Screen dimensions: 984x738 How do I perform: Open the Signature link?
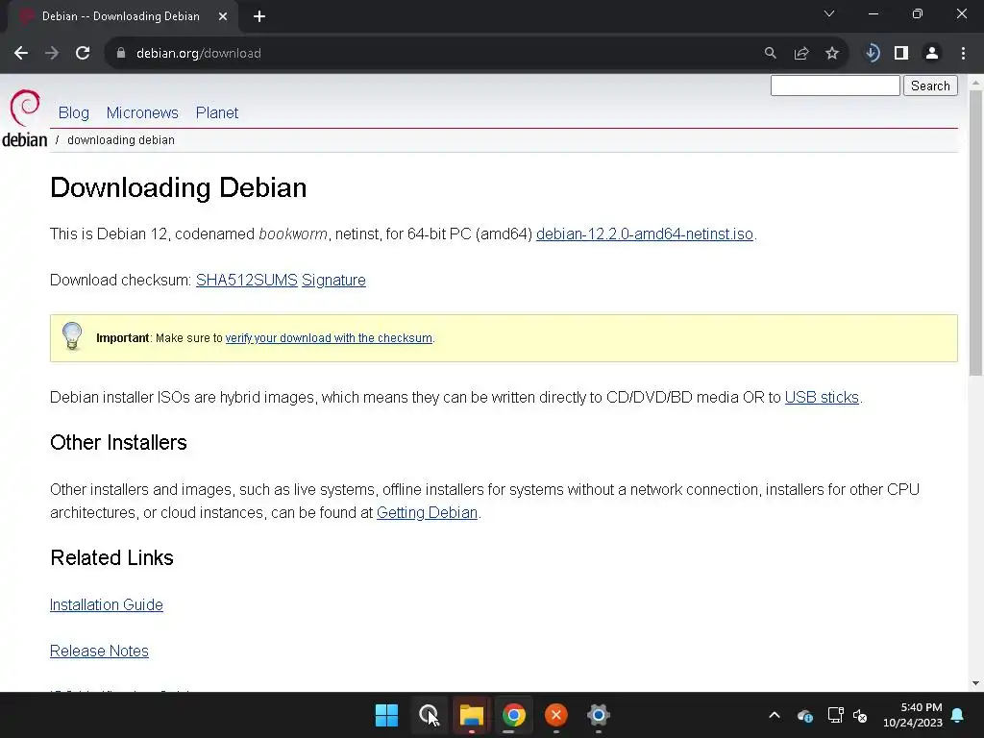pyautogui.click(x=333, y=280)
